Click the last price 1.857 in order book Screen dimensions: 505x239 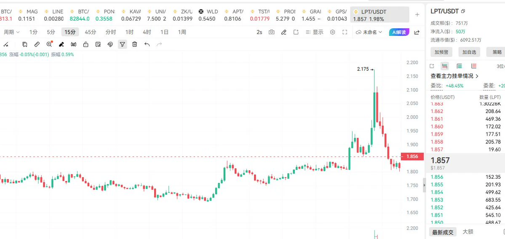(440, 160)
